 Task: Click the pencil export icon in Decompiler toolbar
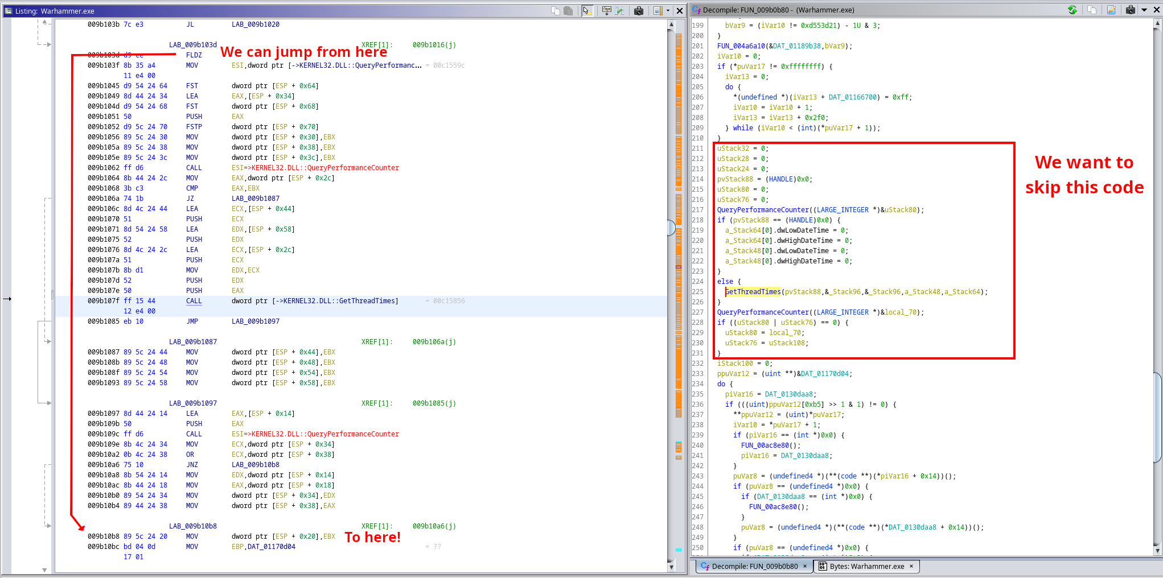coord(1111,10)
